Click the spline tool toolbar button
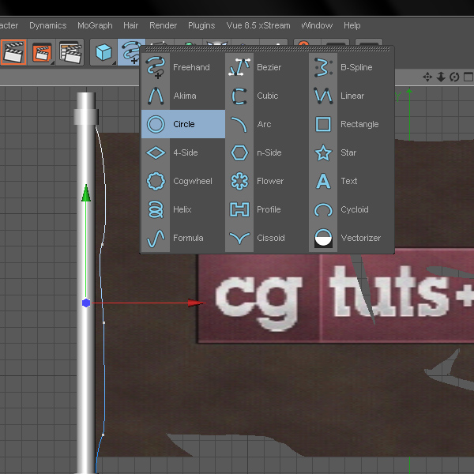 [x=130, y=52]
